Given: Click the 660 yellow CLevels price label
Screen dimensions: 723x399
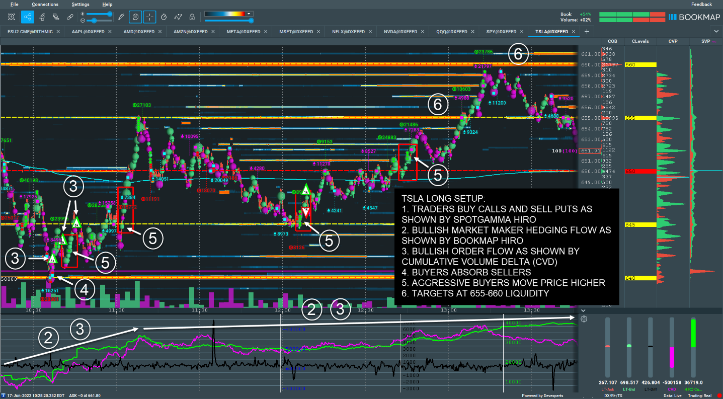Looking at the screenshot, I should coord(641,64).
